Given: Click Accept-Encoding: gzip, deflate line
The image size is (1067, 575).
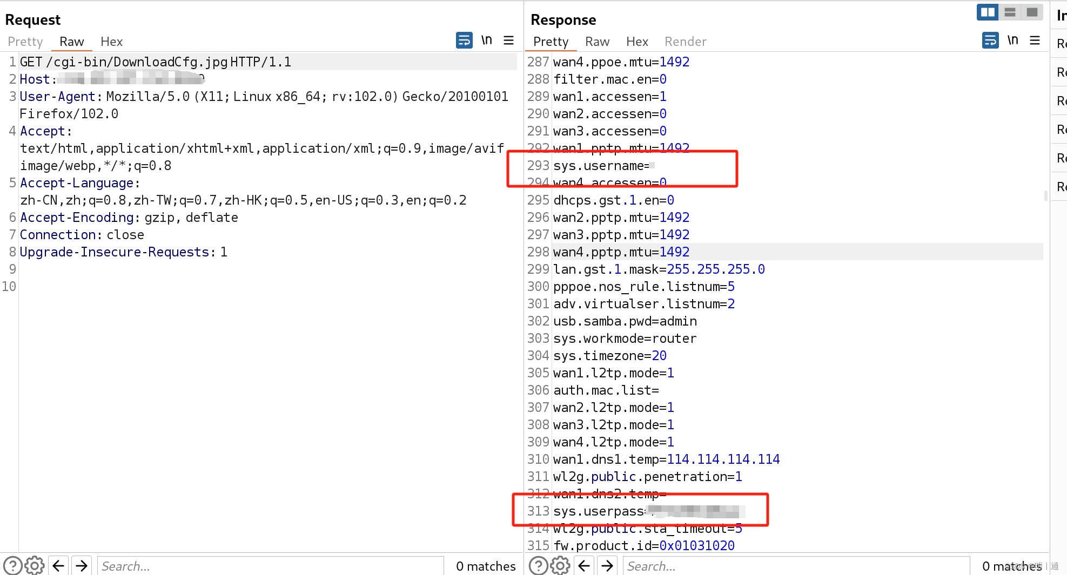Looking at the screenshot, I should pos(129,218).
